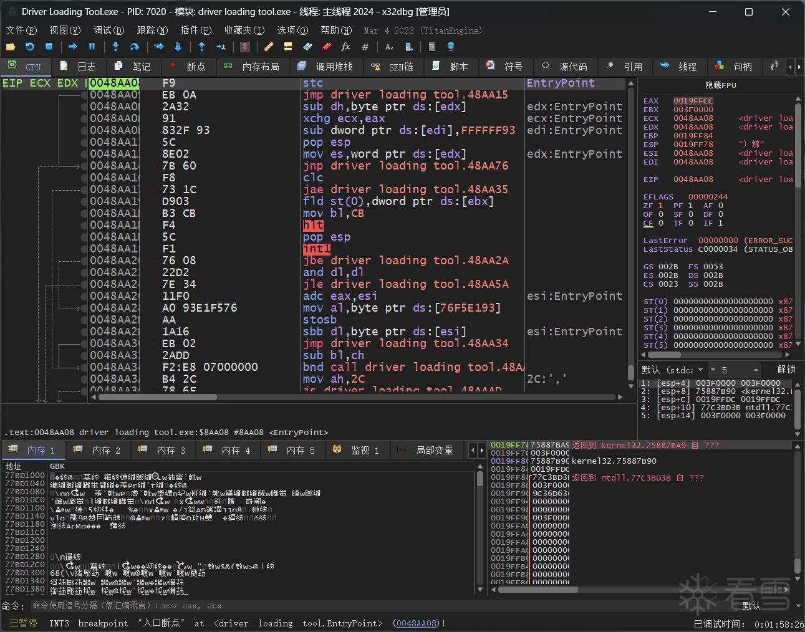
Task: Open the 命令 mode dropdown 默认
Action: coord(770,606)
